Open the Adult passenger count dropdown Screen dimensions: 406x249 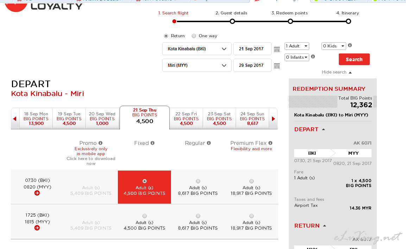tap(297, 46)
